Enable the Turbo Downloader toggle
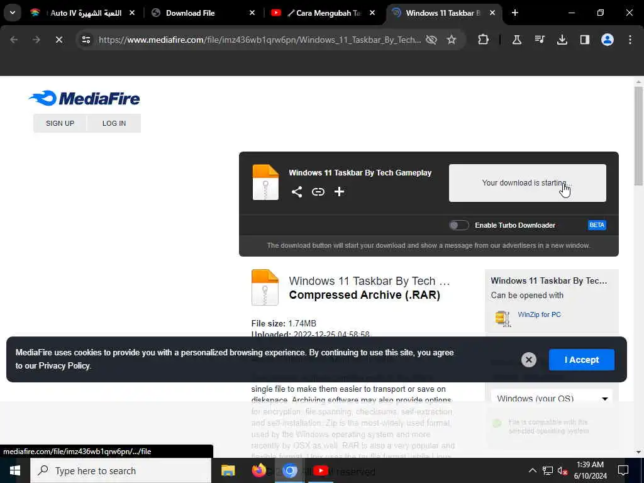Viewport: 644px width, 483px height. (458, 225)
